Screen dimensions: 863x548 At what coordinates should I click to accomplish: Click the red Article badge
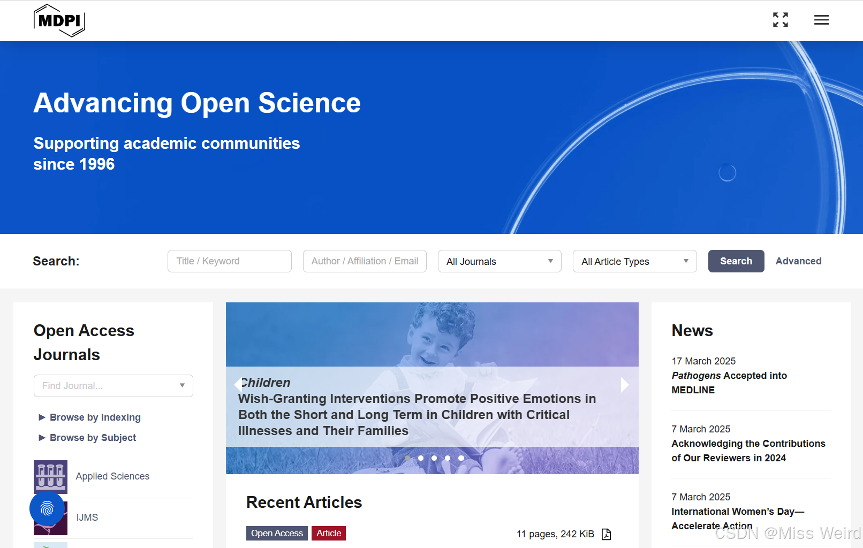tap(329, 533)
